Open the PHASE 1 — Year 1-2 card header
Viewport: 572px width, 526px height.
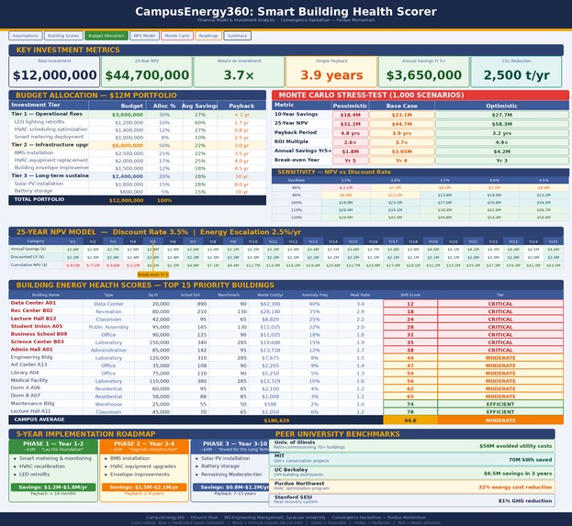(53, 446)
